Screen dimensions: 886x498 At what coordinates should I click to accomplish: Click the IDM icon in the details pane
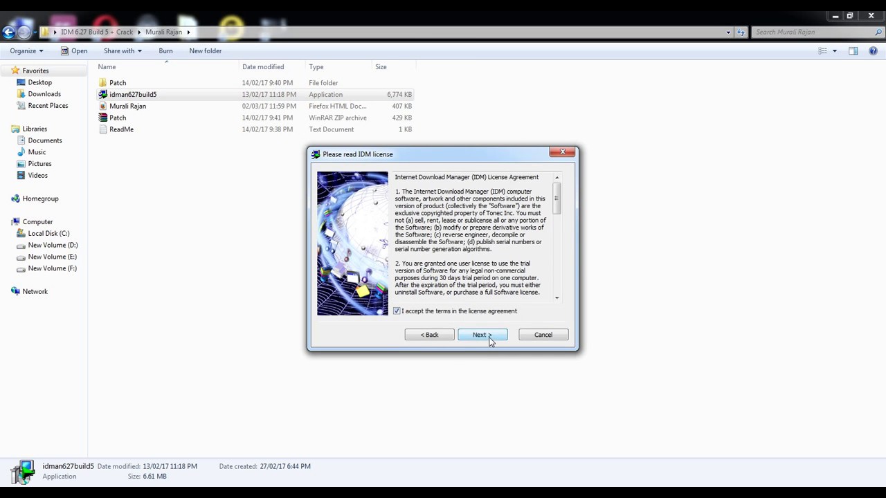[23, 472]
